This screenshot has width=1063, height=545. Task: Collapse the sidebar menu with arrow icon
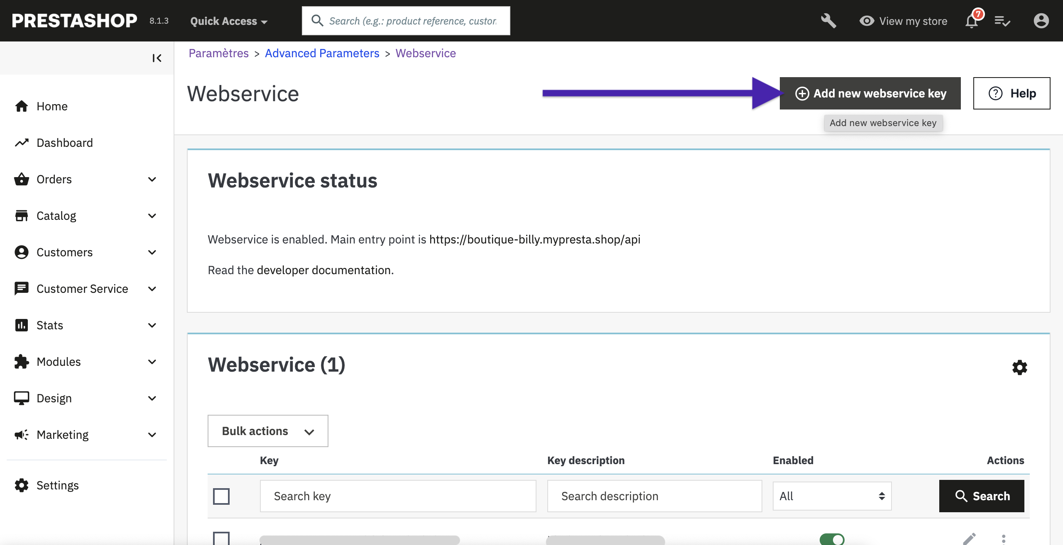click(157, 58)
